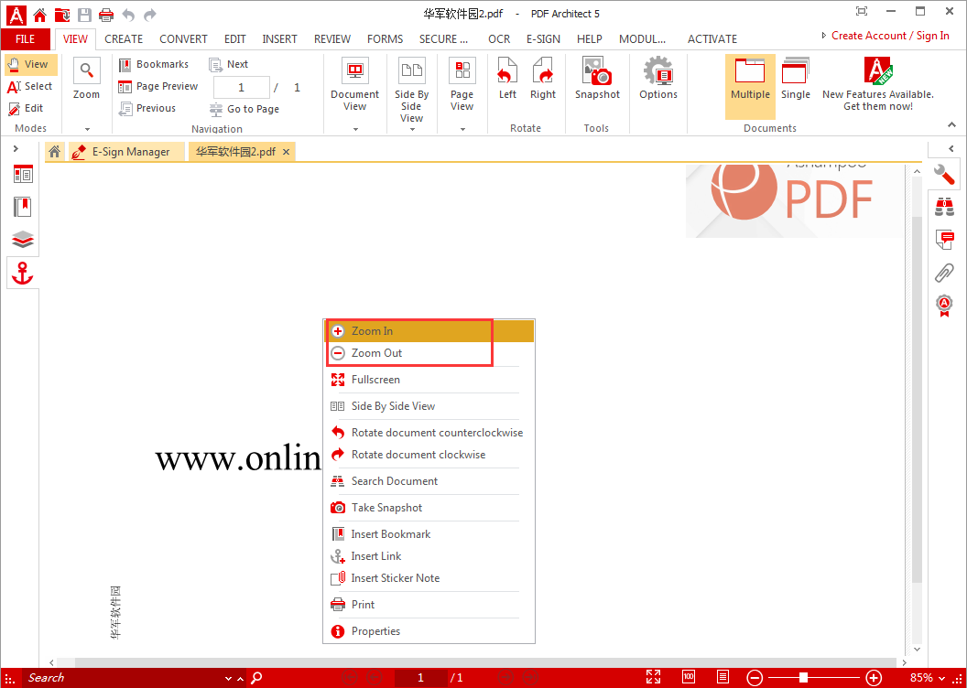Open the paperclip attachments panel on right sidebar
The image size is (967, 688).
tap(944, 272)
